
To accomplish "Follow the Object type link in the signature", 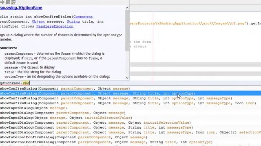I will pyautogui.click(x=38, y=21).
